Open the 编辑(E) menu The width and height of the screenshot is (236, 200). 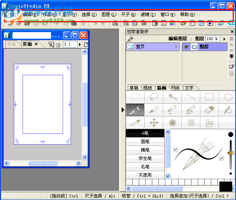30,15
